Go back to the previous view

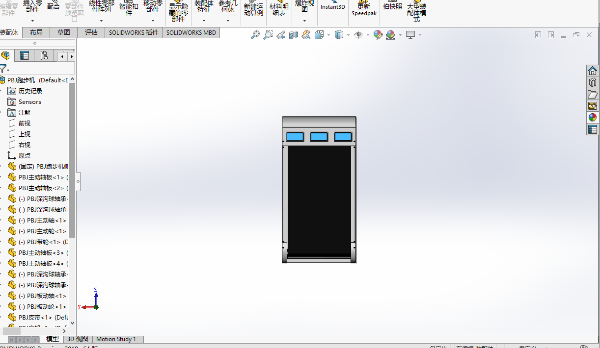coord(281,35)
